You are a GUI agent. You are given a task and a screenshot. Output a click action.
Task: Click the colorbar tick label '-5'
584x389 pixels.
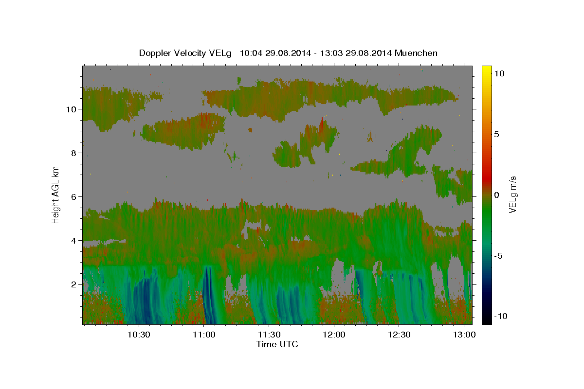coord(498,256)
